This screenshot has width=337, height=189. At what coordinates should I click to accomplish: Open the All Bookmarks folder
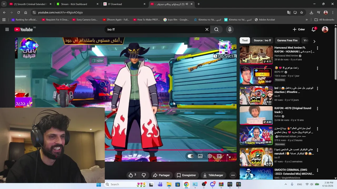click(x=324, y=20)
